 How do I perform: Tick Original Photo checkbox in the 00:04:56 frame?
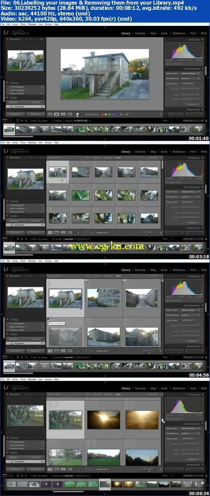point(167,301)
